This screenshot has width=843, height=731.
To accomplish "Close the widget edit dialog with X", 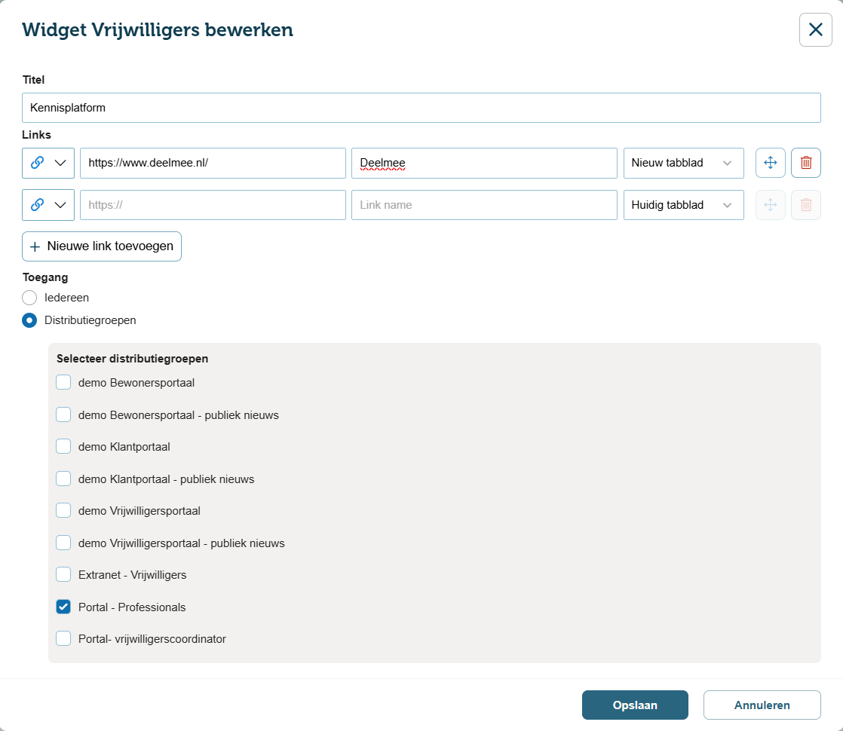I will 815,29.
